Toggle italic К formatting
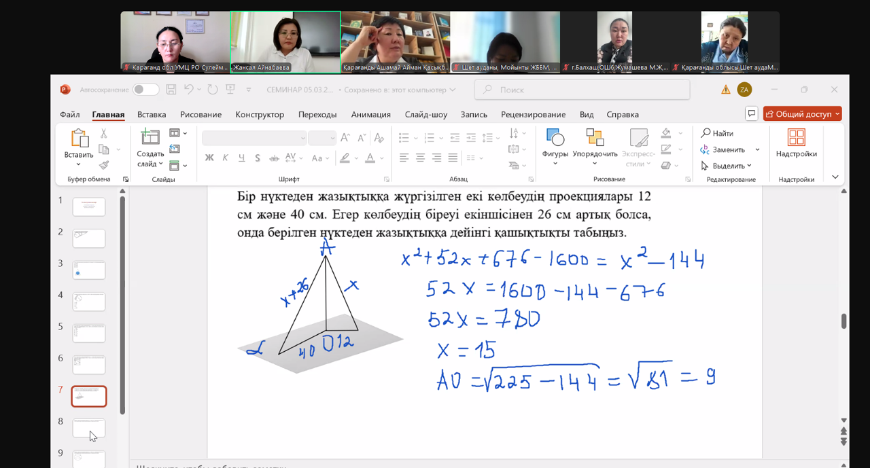Viewport: 870px width, 468px height. [x=226, y=158]
